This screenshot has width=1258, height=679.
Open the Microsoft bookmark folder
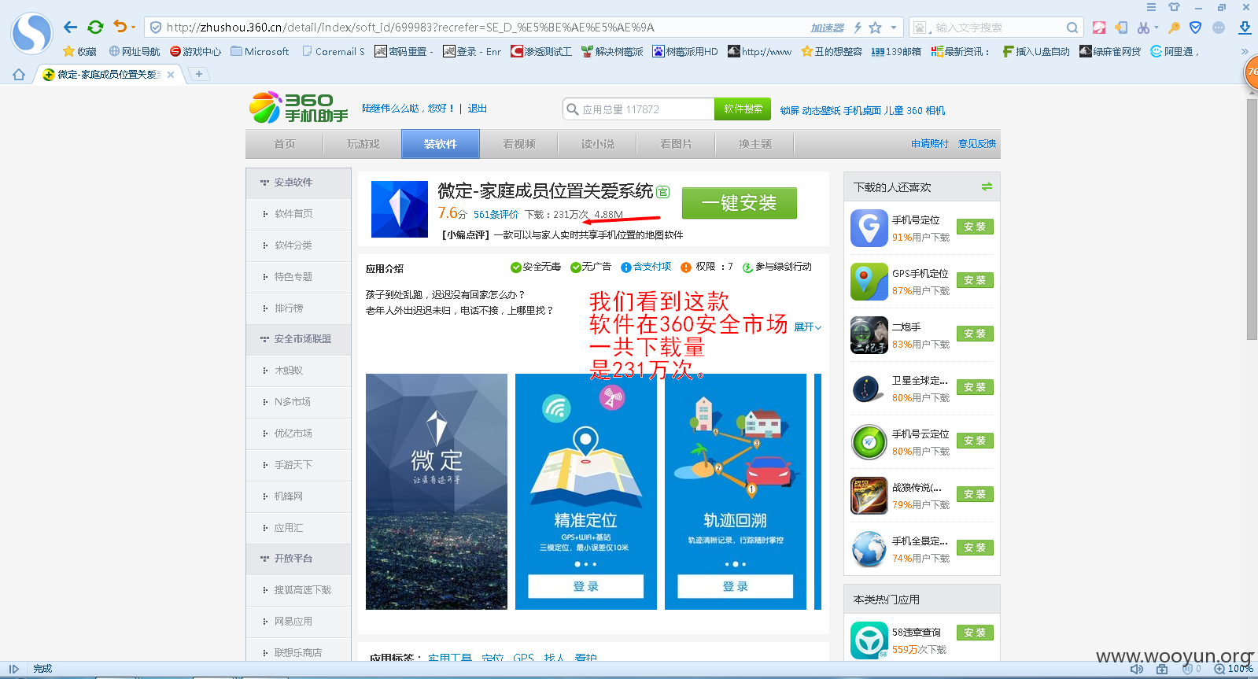point(260,51)
